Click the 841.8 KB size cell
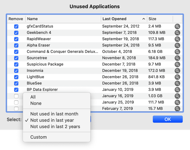Viewport: 190px width, 150px height. tap(156, 77)
